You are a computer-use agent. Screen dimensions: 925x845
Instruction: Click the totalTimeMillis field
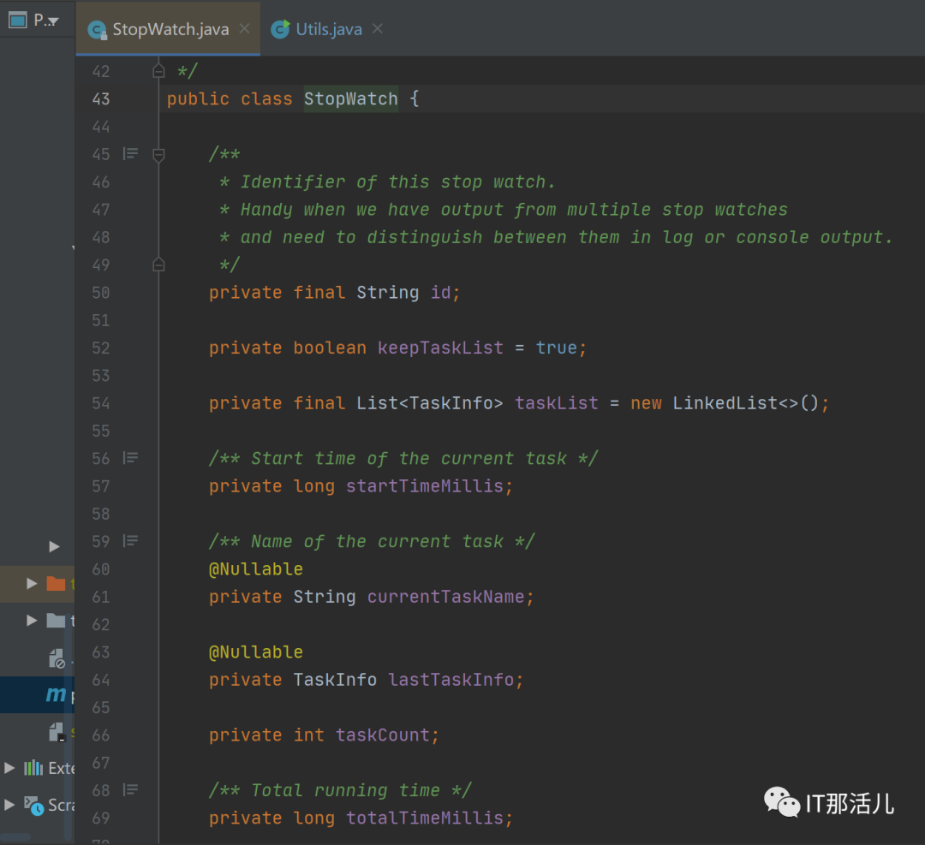click(425, 818)
